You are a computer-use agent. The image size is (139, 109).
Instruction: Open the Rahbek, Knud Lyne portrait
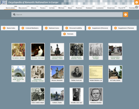[76, 72]
